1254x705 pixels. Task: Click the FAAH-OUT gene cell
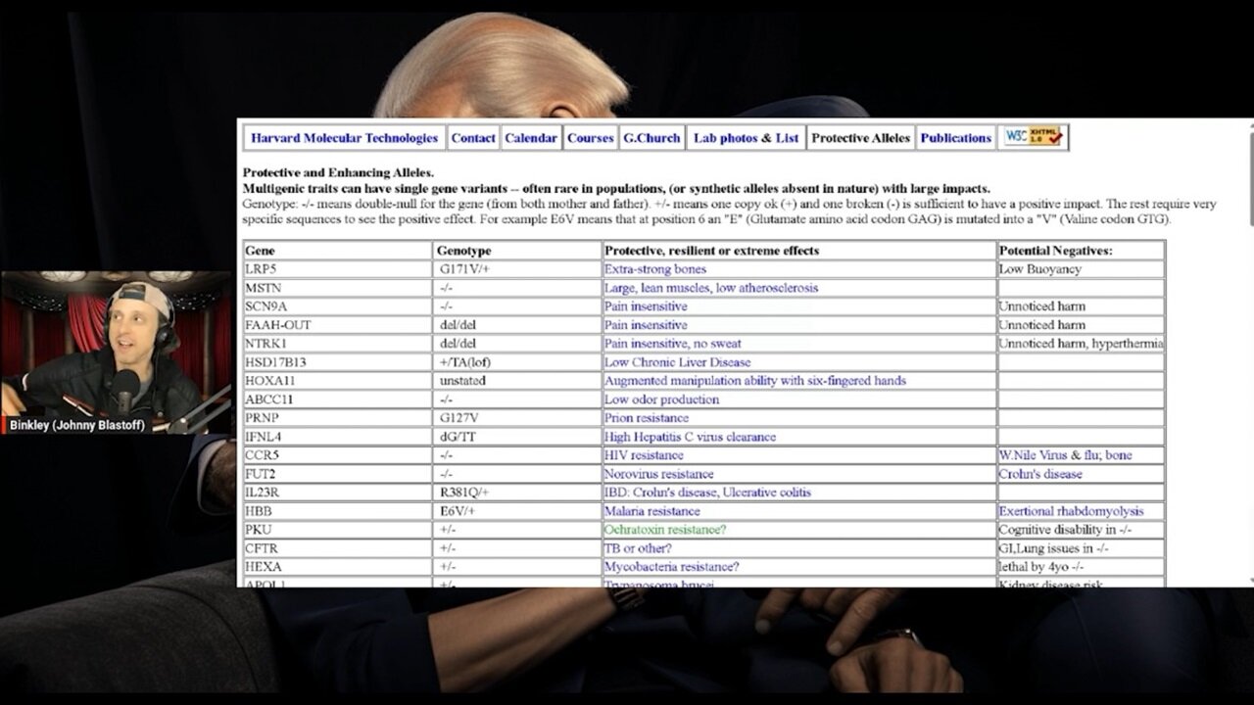[338, 325]
